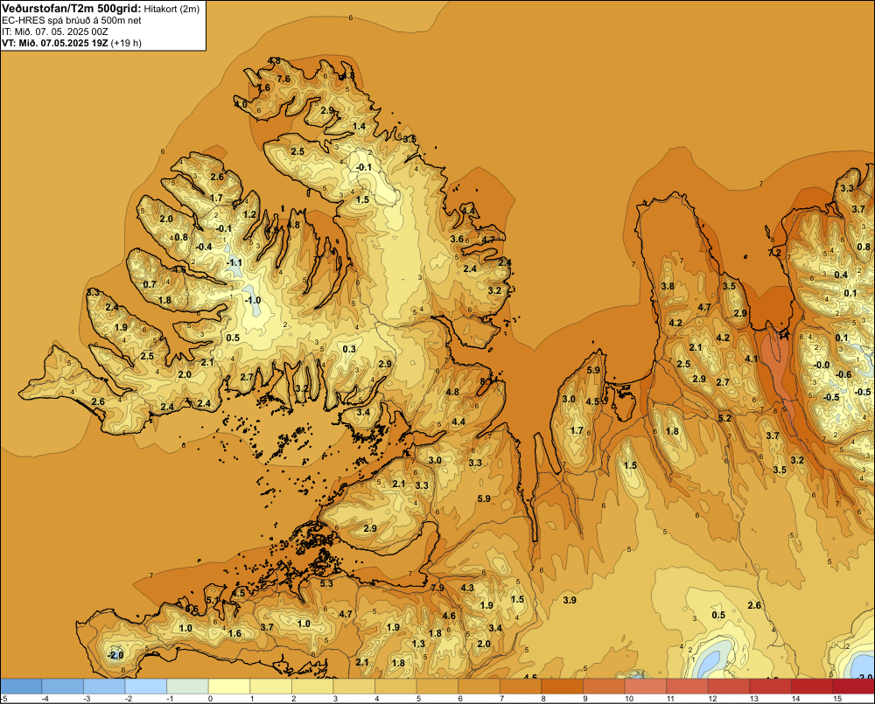Click the subtitle 'EC-HRES spá brúuð á 500m net'
The image size is (875, 704).
[72, 21]
